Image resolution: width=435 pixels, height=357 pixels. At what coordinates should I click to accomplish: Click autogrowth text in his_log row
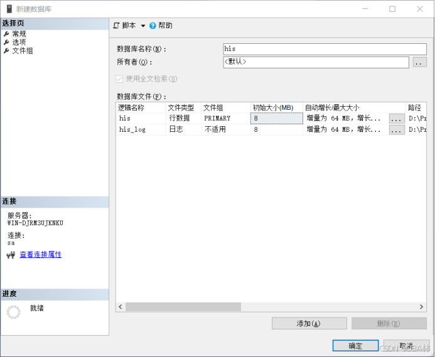click(343, 129)
